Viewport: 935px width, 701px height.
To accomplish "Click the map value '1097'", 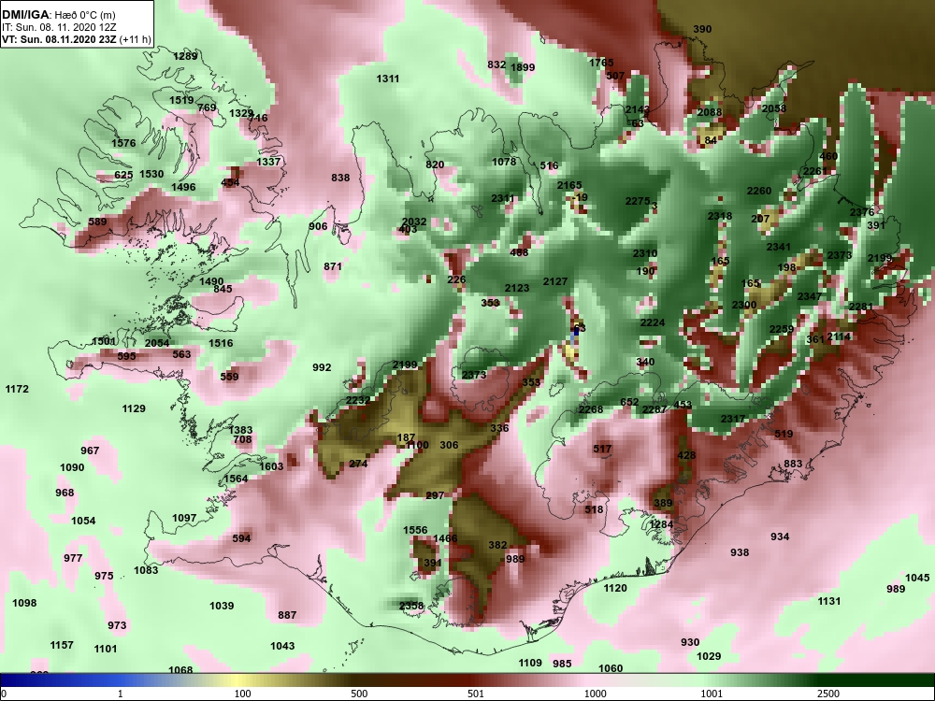I will point(184,518).
